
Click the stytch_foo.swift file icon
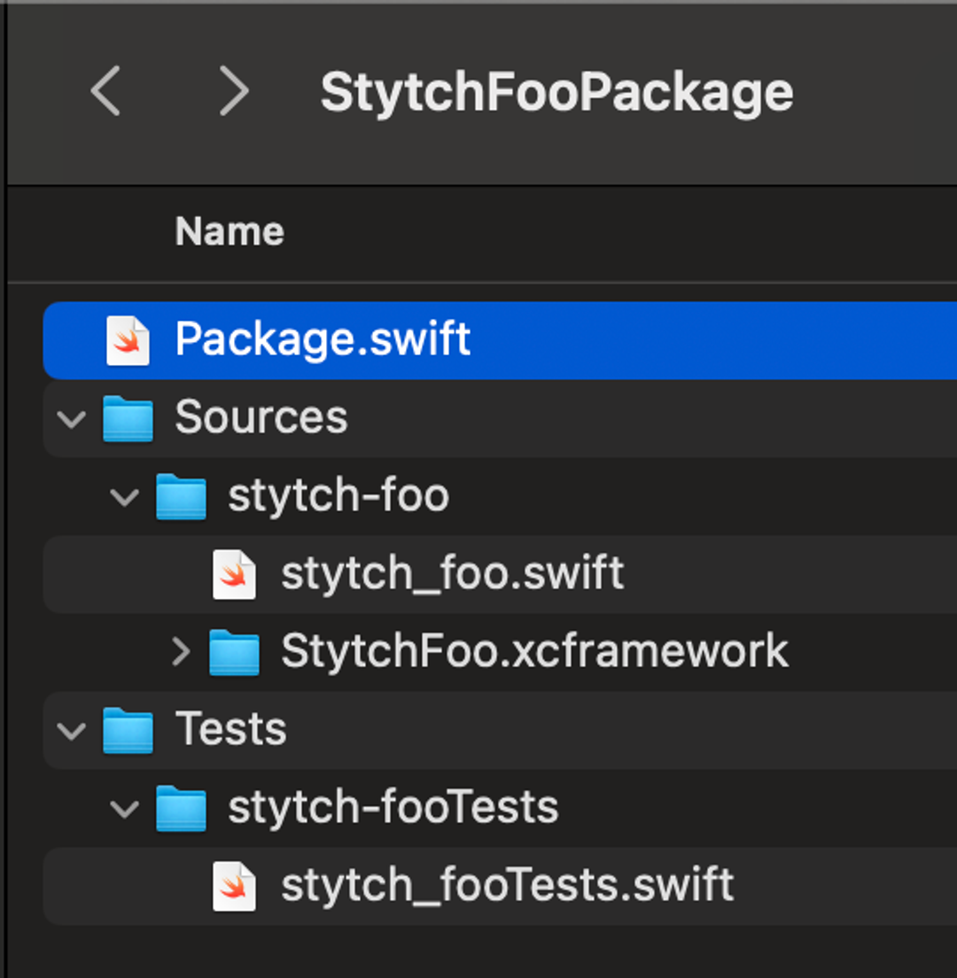tap(235, 574)
